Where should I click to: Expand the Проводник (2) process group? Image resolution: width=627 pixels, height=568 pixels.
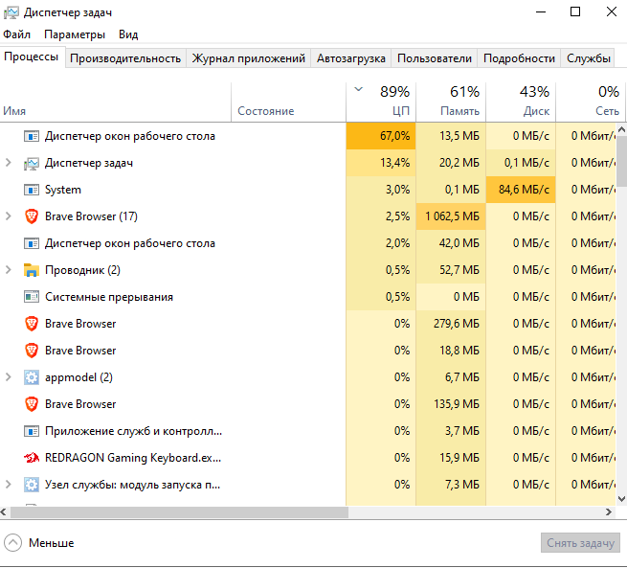pyautogui.click(x=8, y=270)
